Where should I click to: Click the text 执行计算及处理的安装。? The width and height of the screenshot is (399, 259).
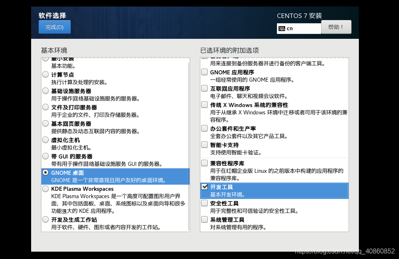click(x=79, y=82)
